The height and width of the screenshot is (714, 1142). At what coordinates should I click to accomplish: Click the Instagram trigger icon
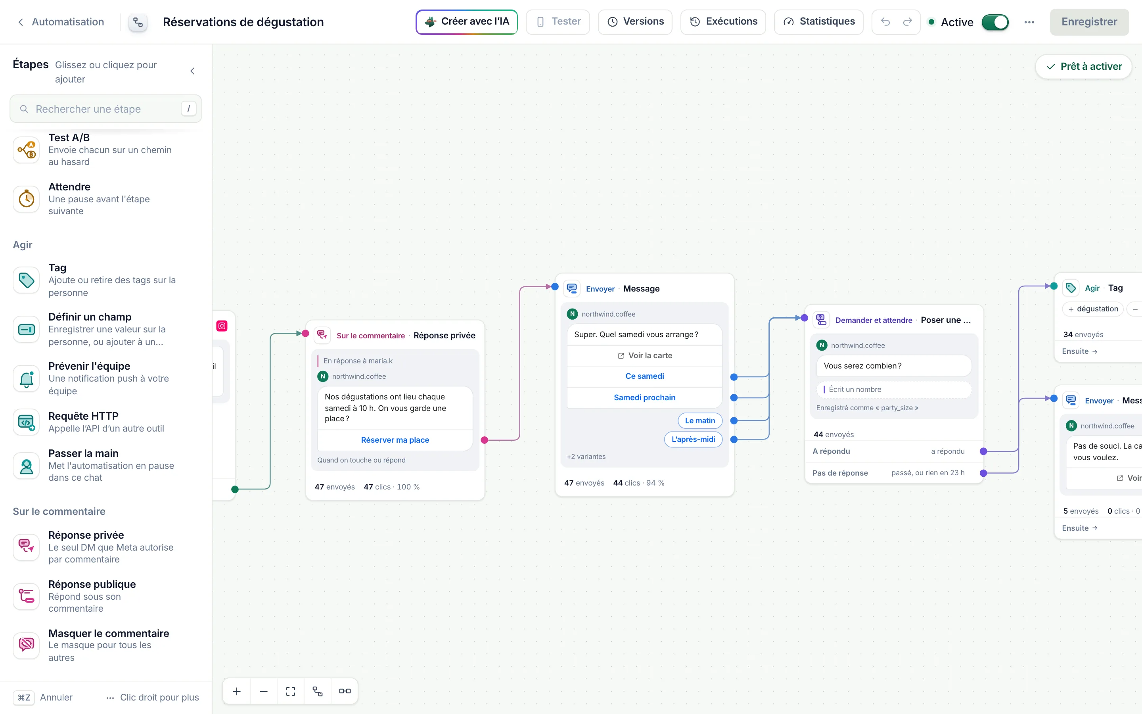pyautogui.click(x=222, y=326)
